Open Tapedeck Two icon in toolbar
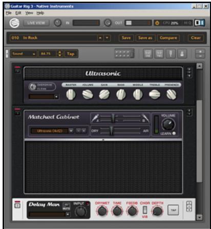 (x=159, y=54)
